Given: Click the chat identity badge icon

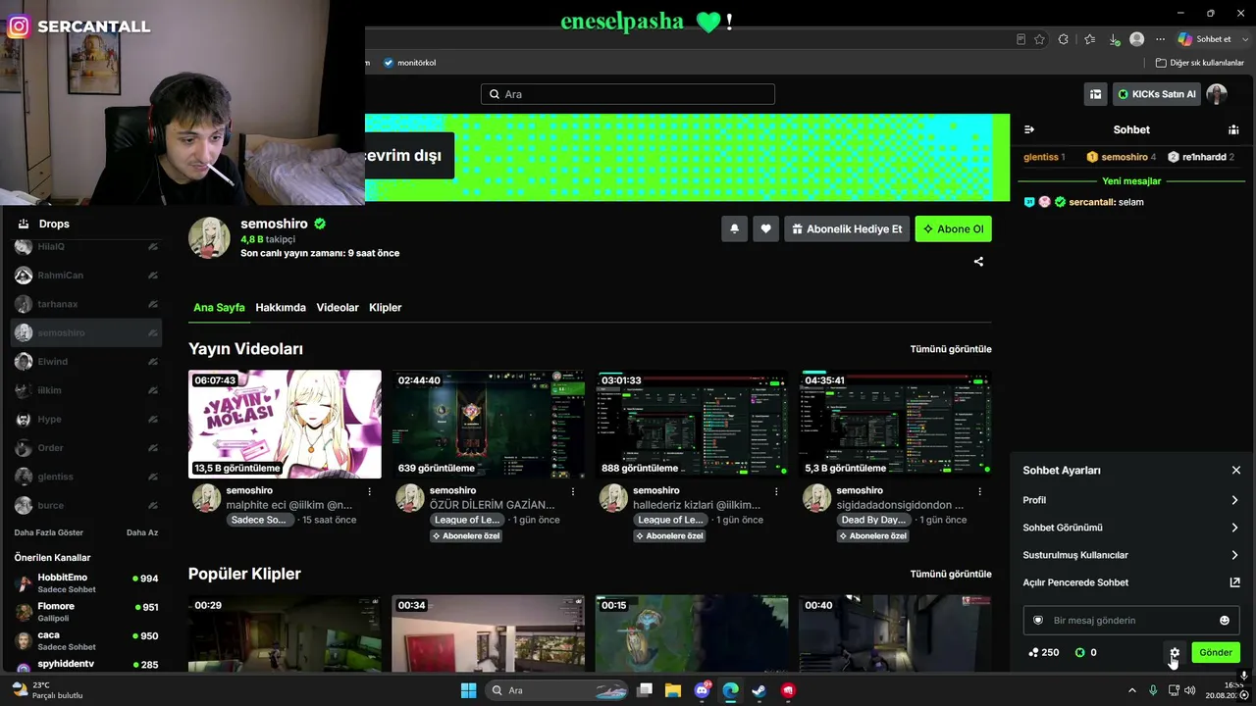Looking at the screenshot, I should (1038, 620).
